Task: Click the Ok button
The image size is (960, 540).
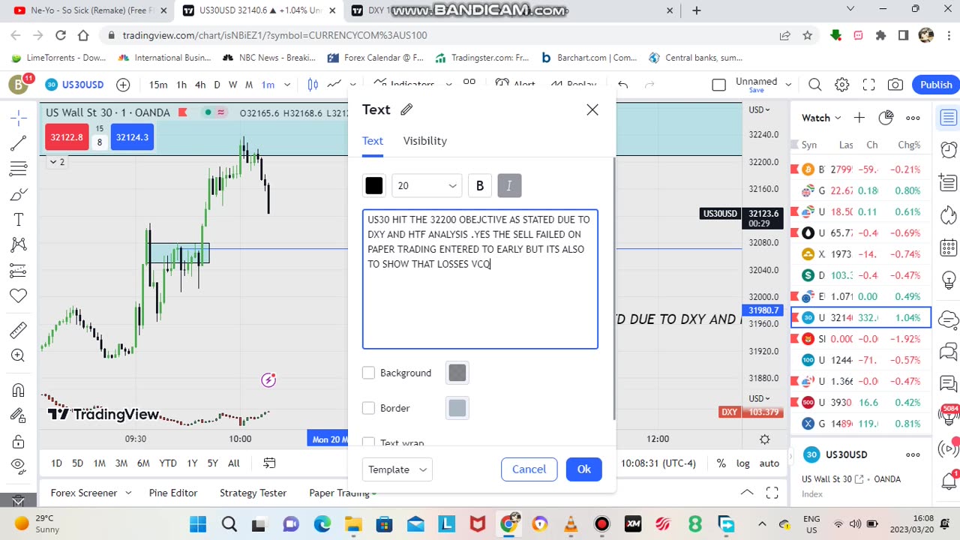Action: tap(583, 469)
